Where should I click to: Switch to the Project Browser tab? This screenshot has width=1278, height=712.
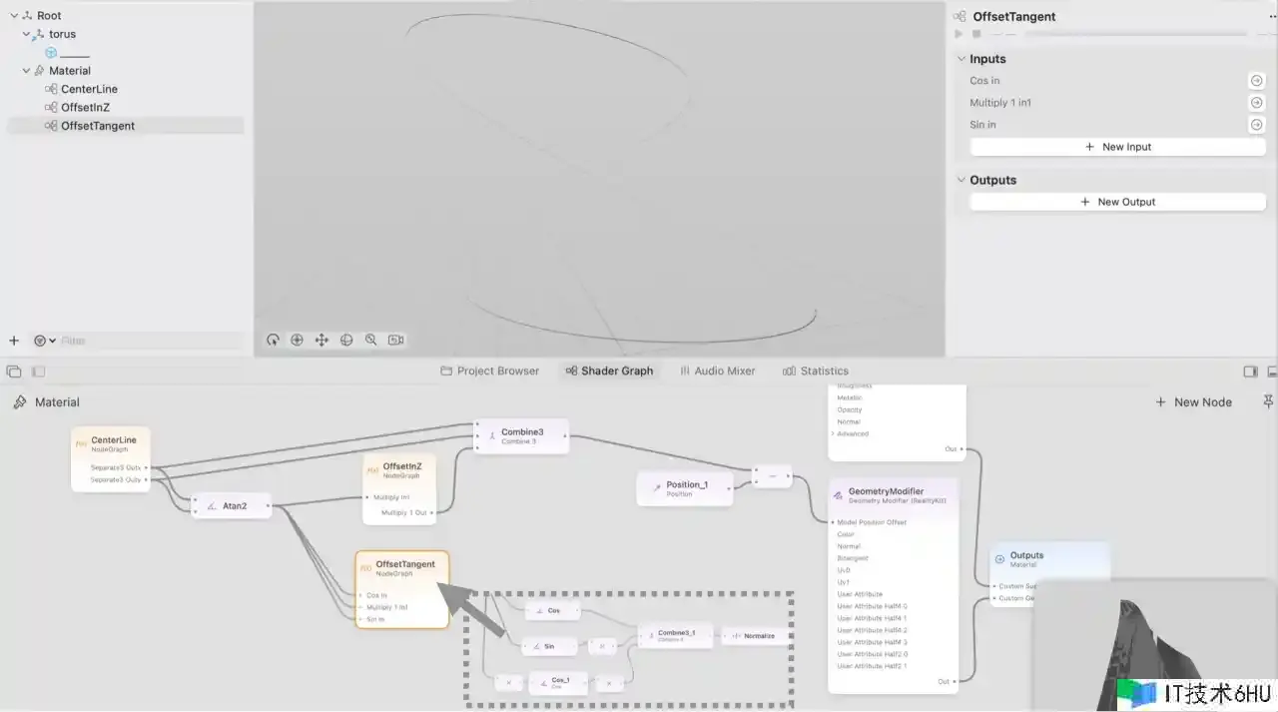[x=489, y=370]
